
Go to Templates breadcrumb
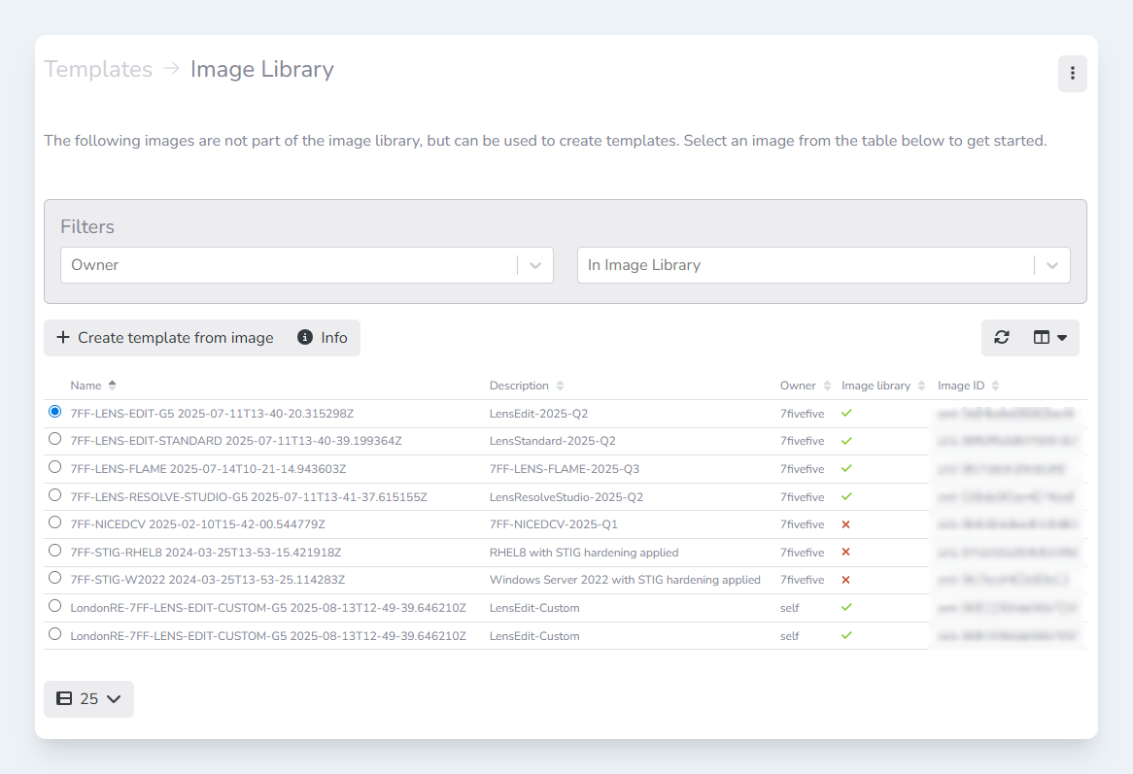98,70
